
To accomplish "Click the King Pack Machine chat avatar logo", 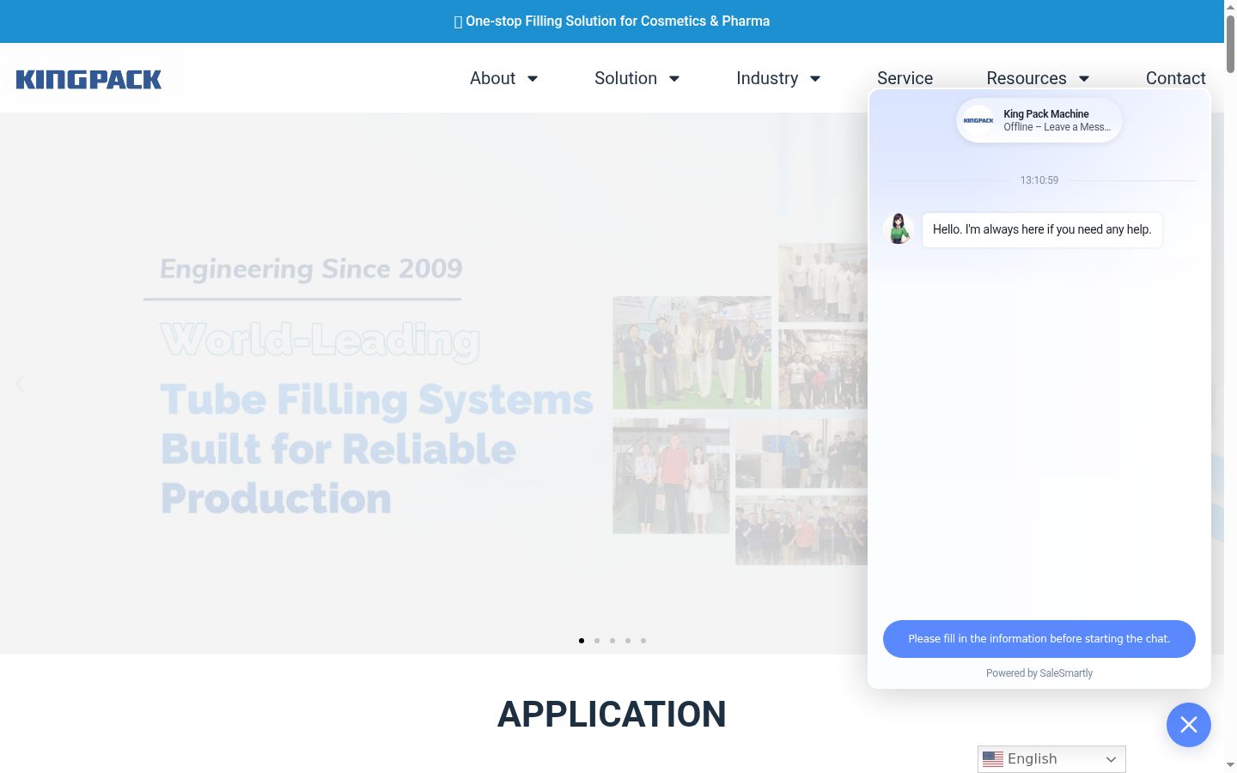I will [x=978, y=120].
